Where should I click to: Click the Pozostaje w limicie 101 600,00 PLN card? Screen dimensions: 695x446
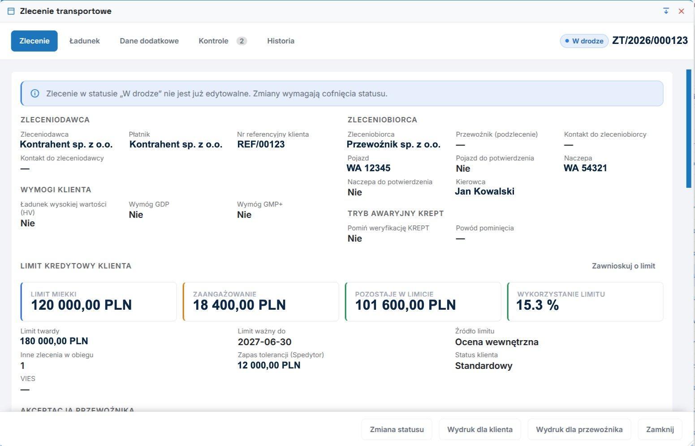click(423, 302)
